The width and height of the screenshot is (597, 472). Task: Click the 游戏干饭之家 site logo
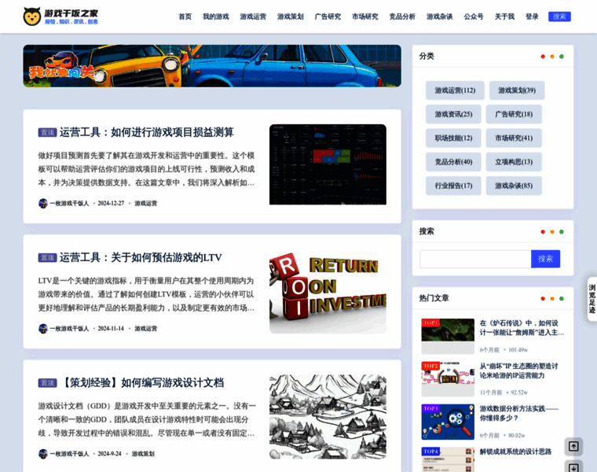[x=60, y=16]
